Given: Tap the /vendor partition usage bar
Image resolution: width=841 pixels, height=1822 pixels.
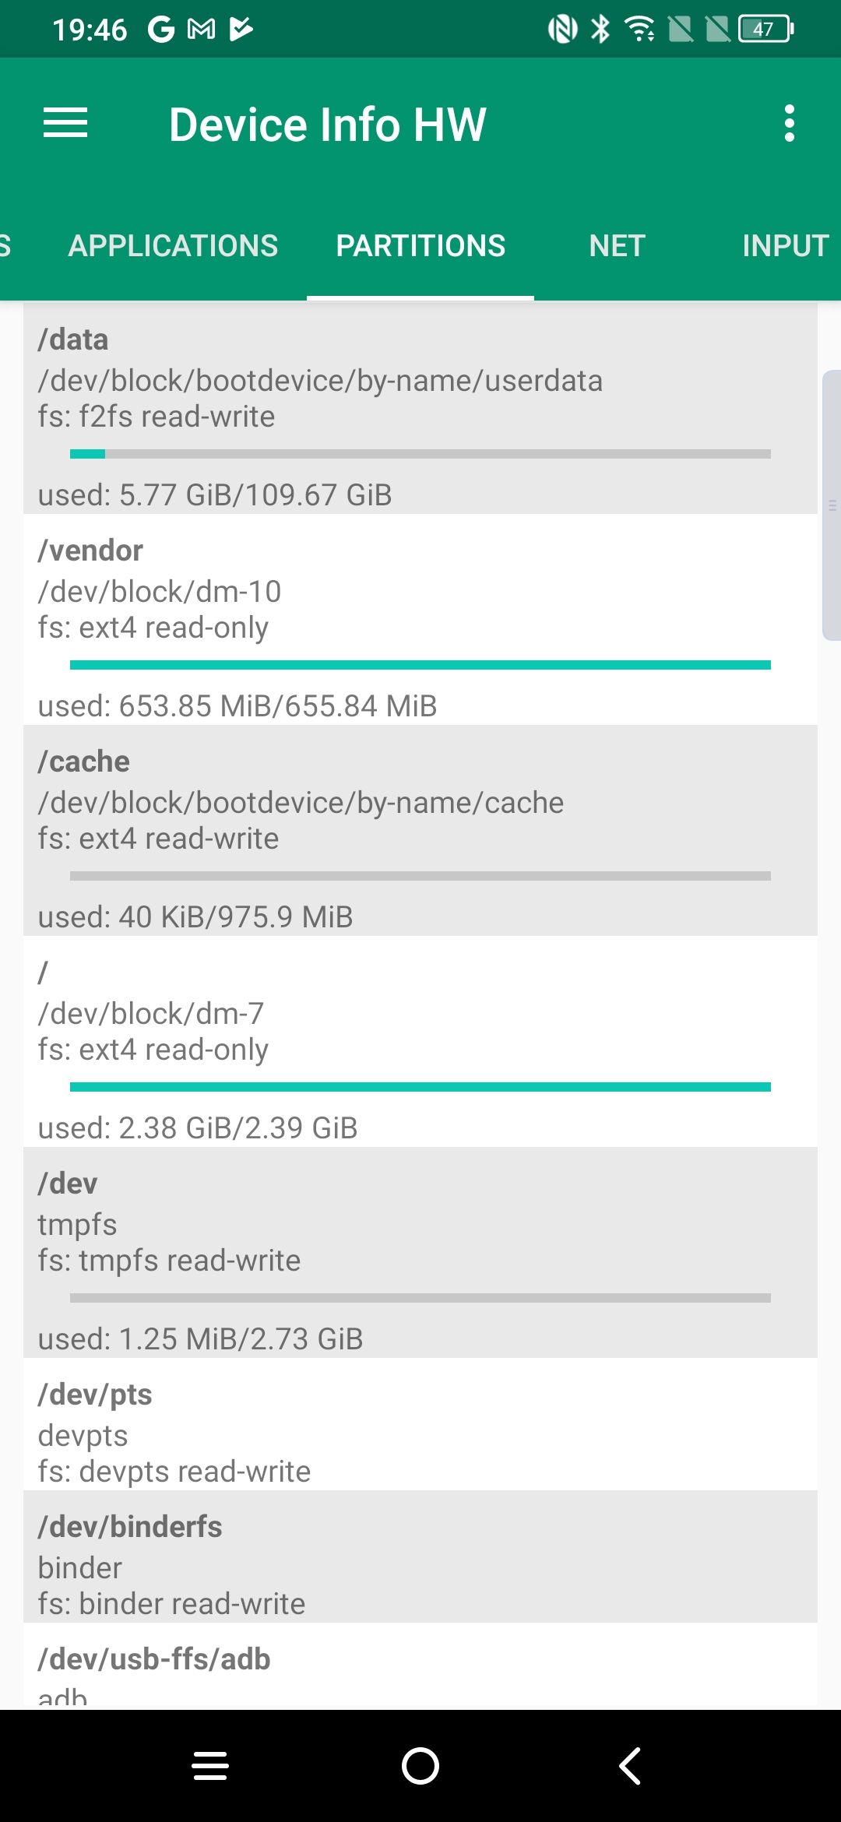Looking at the screenshot, I should [x=420, y=665].
